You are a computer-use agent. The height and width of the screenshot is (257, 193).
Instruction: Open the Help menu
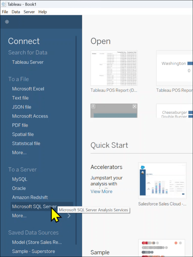(43, 12)
